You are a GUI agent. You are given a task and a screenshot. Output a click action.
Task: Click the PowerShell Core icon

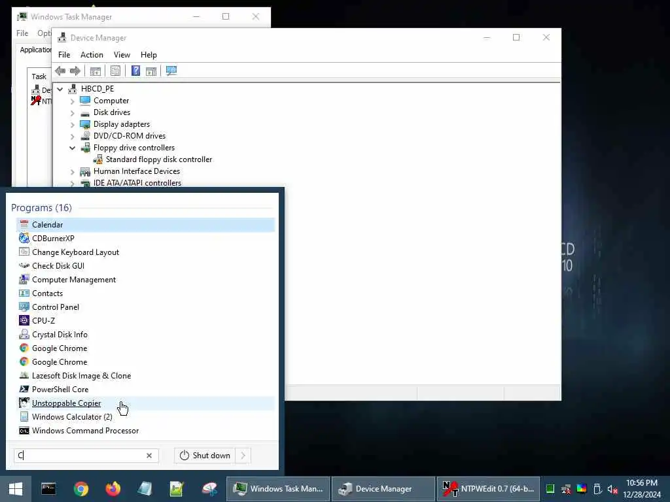tap(24, 390)
